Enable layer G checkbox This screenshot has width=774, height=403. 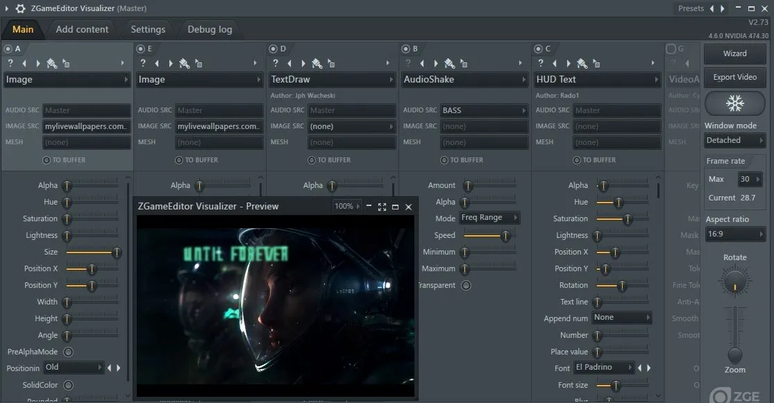[x=671, y=49]
